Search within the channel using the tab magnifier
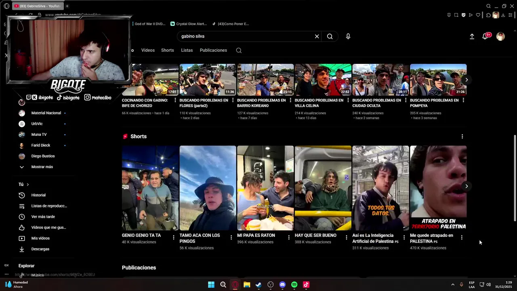Image resolution: width=517 pixels, height=291 pixels. point(239,51)
